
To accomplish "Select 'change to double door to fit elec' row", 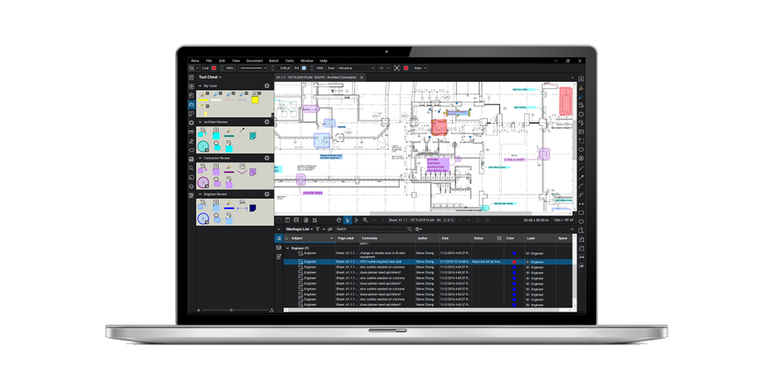I will (x=430, y=254).
